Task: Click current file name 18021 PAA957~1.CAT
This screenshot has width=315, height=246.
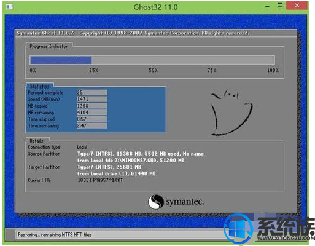Action: click(100, 180)
